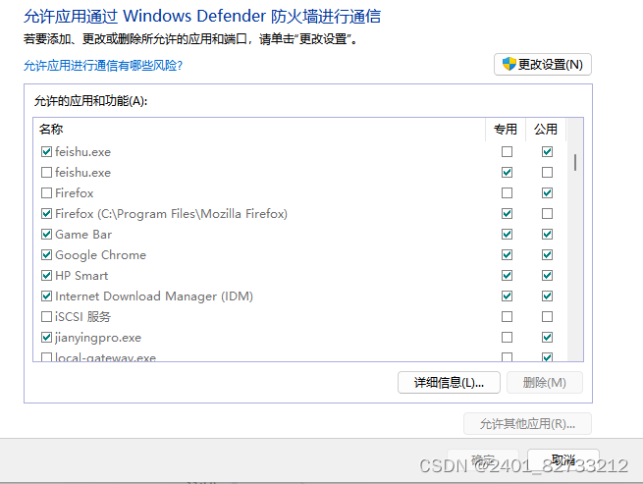The height and width of the screenshot is (484, 643).
Task: Click the 公用 column header
Action: (546, 130)
